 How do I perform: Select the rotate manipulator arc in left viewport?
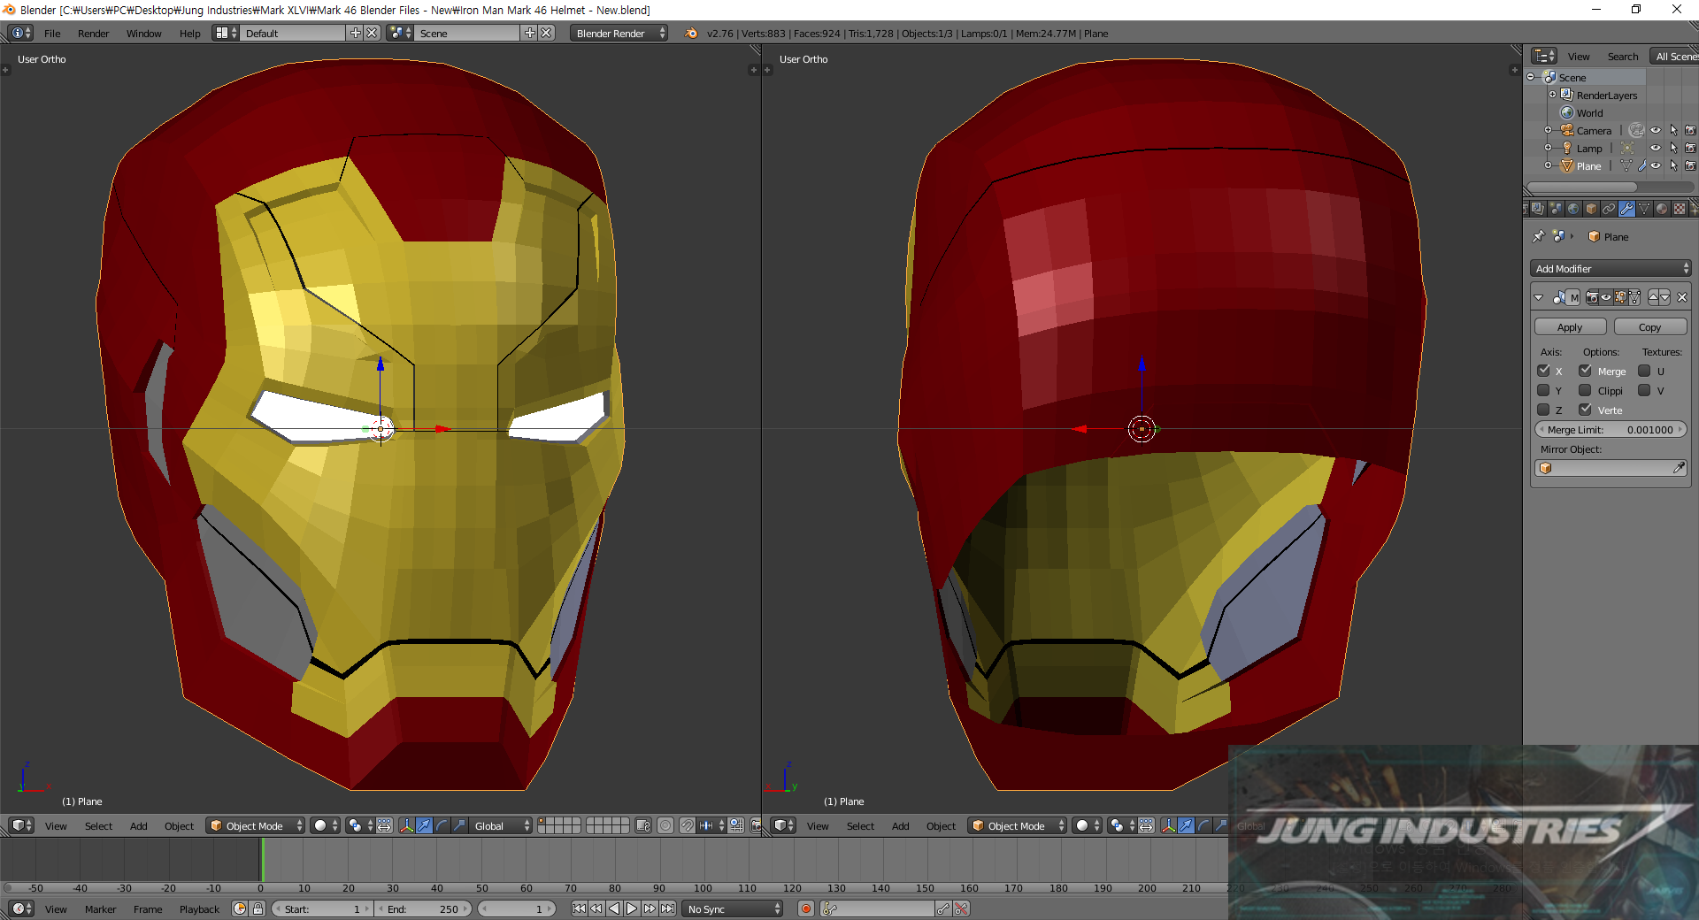[442, 825]
